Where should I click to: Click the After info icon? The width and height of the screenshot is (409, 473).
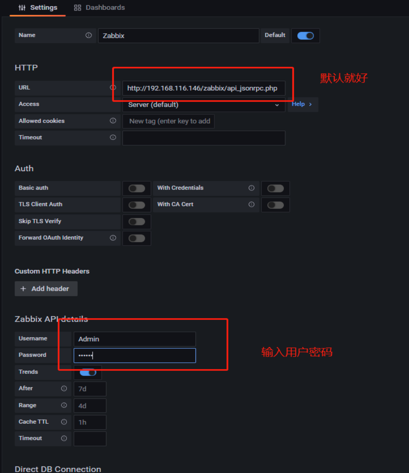pos(64,389)
